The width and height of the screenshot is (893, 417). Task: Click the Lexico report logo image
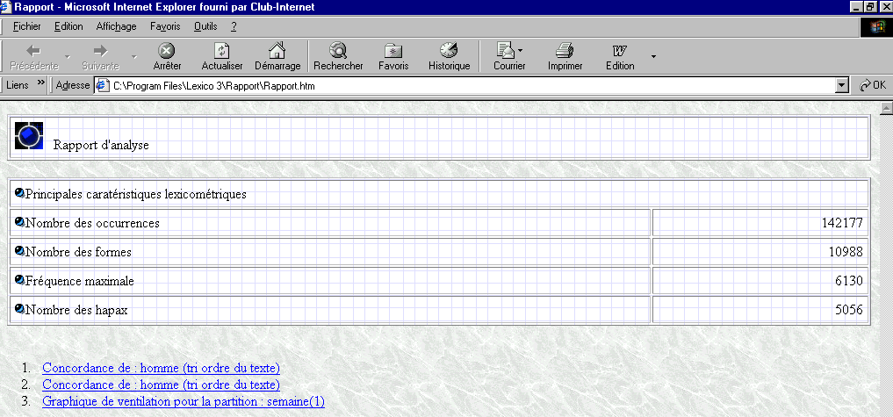(x=29, y=134)
